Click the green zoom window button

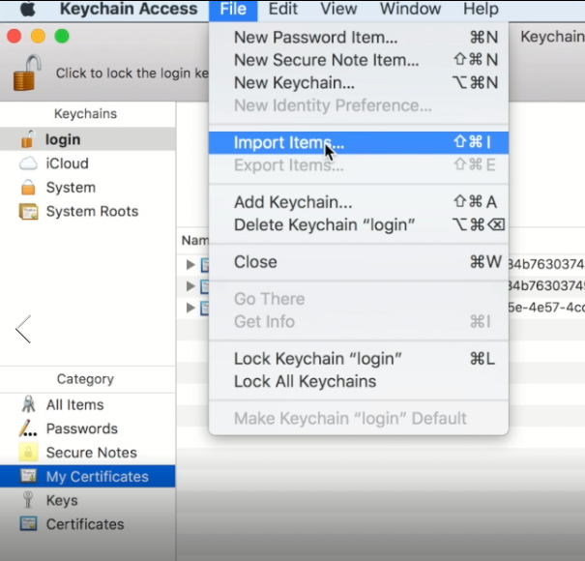pyautogui.click(x=62, y=36)
